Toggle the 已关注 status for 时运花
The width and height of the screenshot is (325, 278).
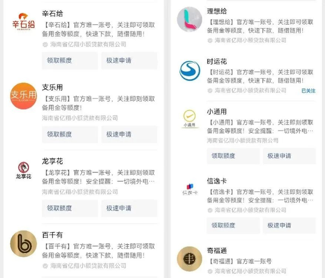point(308,91)
